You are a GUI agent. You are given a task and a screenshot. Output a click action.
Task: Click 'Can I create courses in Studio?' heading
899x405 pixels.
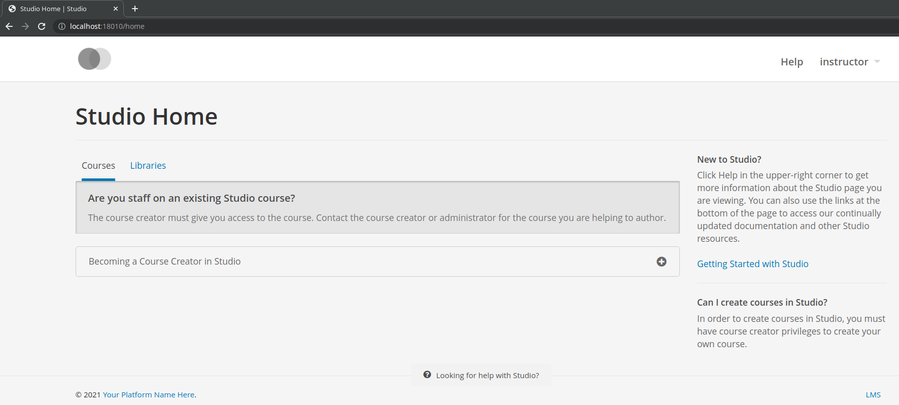tap(762, 303)
